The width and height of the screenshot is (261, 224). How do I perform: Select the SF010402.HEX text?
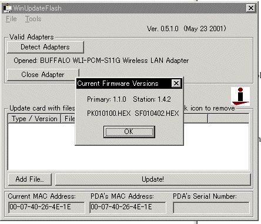(157, 113)
